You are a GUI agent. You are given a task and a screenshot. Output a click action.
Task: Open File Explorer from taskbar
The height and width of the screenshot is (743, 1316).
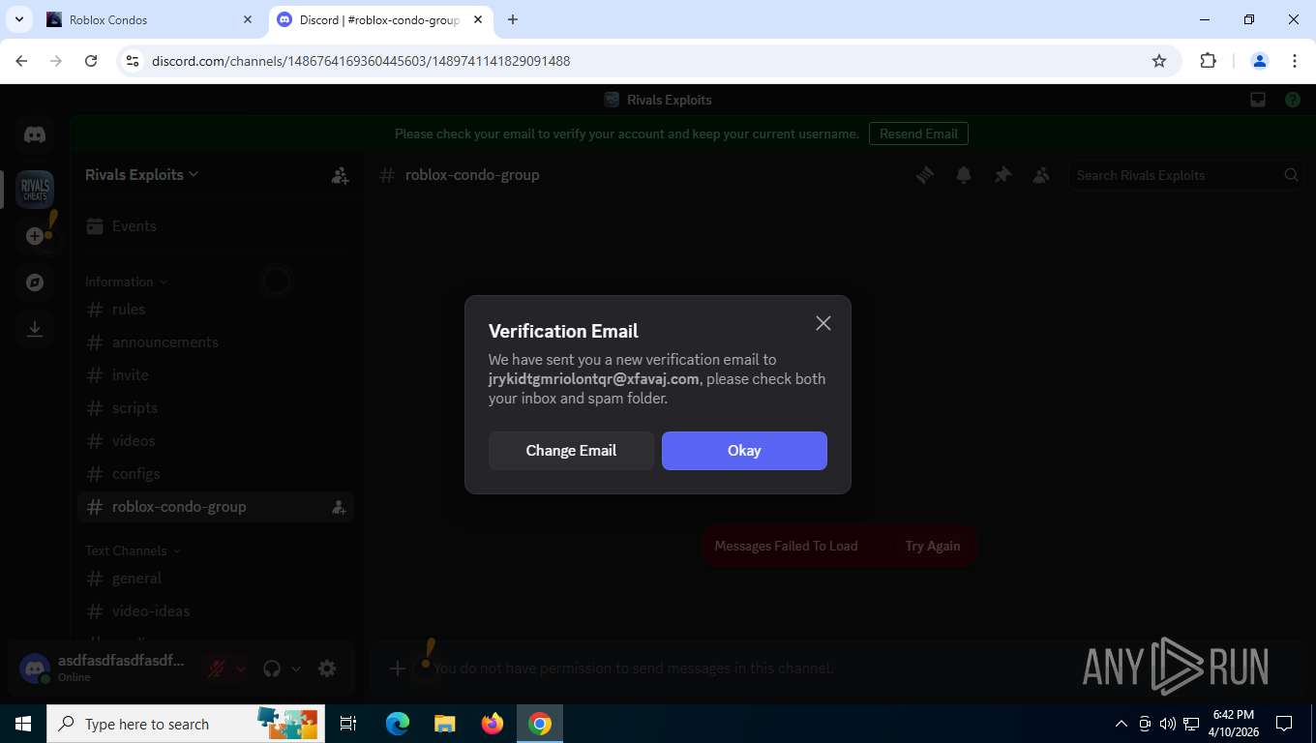(x=444, y=724)
